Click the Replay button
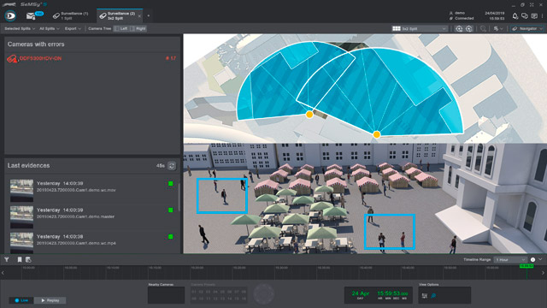Viewport: 547px width, 308px height. click(x=50, y=300)
